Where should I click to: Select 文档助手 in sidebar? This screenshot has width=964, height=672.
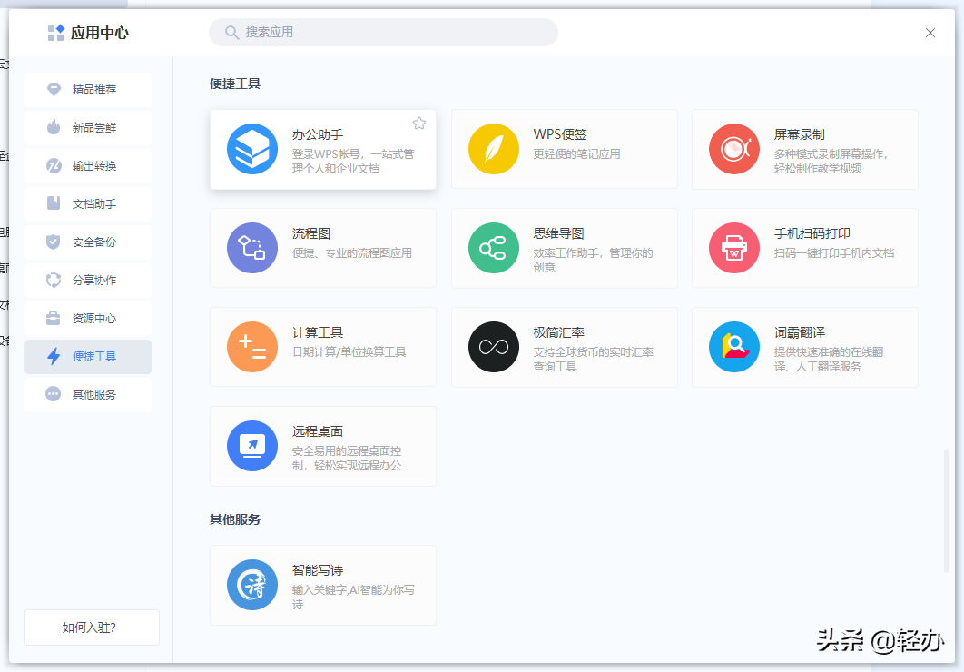click(88, 204)
